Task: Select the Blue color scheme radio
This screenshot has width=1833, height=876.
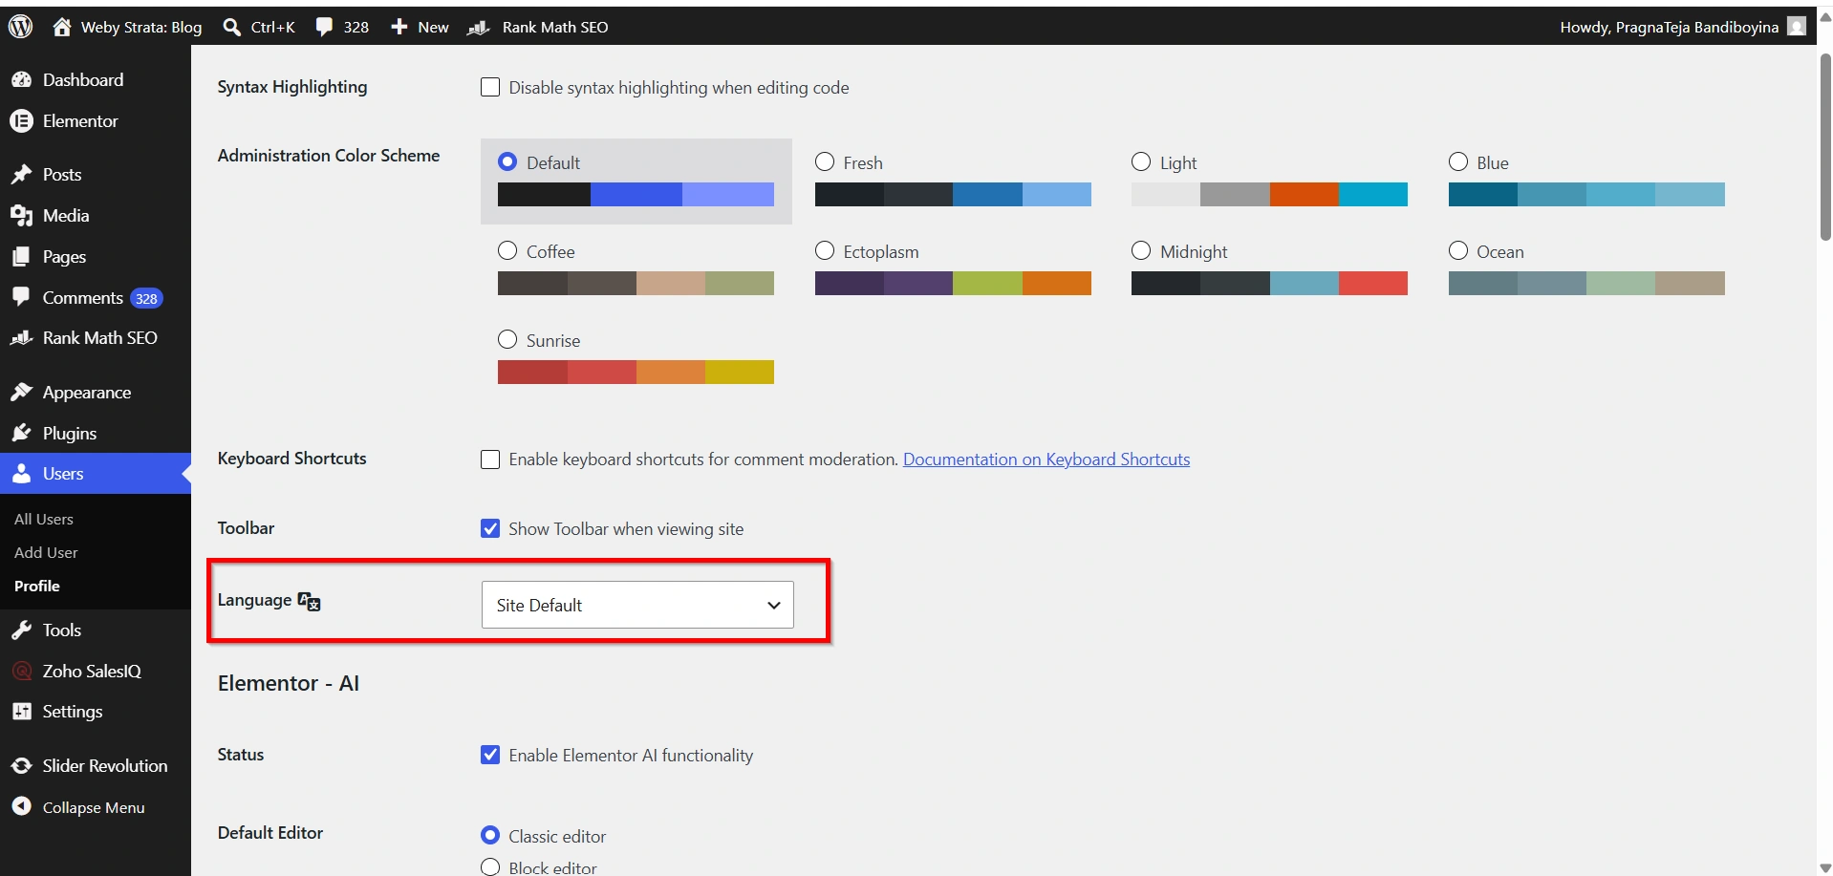Action: pyautogui.click(x=1458, y=162)
